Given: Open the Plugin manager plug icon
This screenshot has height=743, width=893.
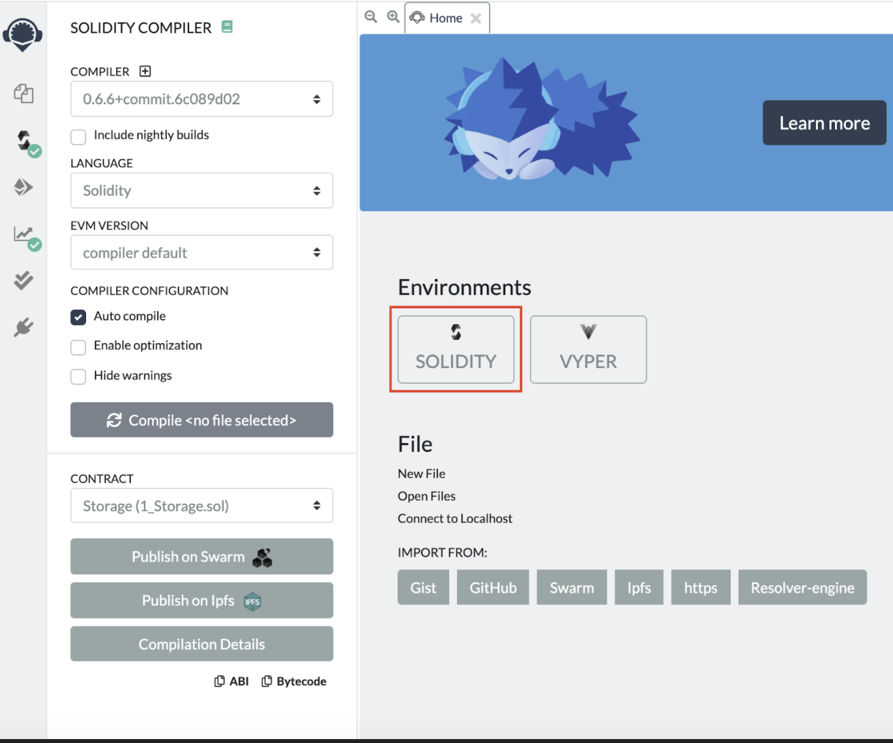Looking at the screenshot, I should pos(23,327).
